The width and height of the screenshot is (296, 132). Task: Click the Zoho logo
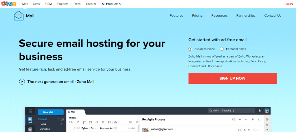click(9, 4)
